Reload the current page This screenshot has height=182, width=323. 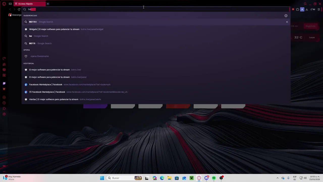pos(19,9)
